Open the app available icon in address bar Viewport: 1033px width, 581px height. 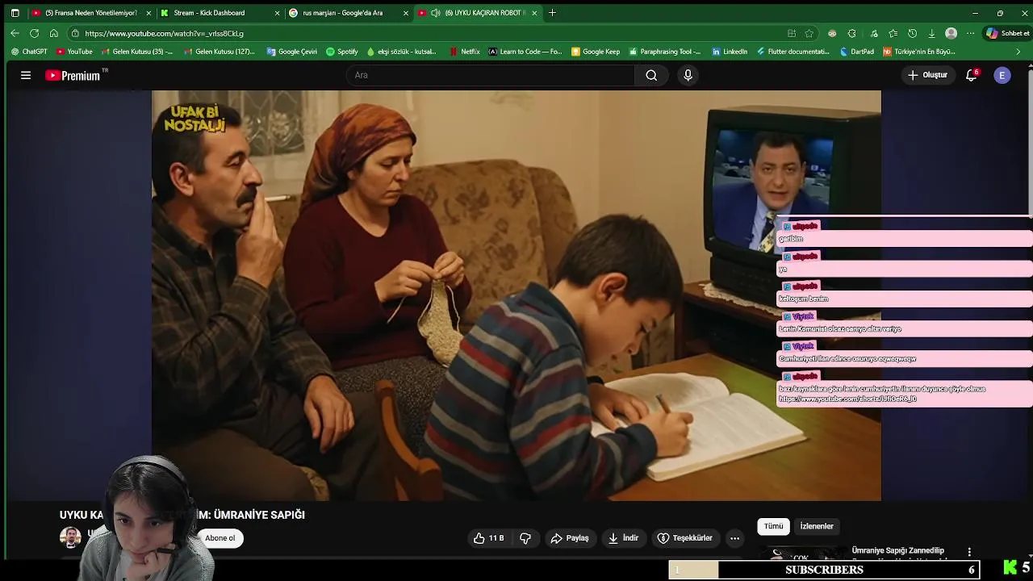pos(792,33)
